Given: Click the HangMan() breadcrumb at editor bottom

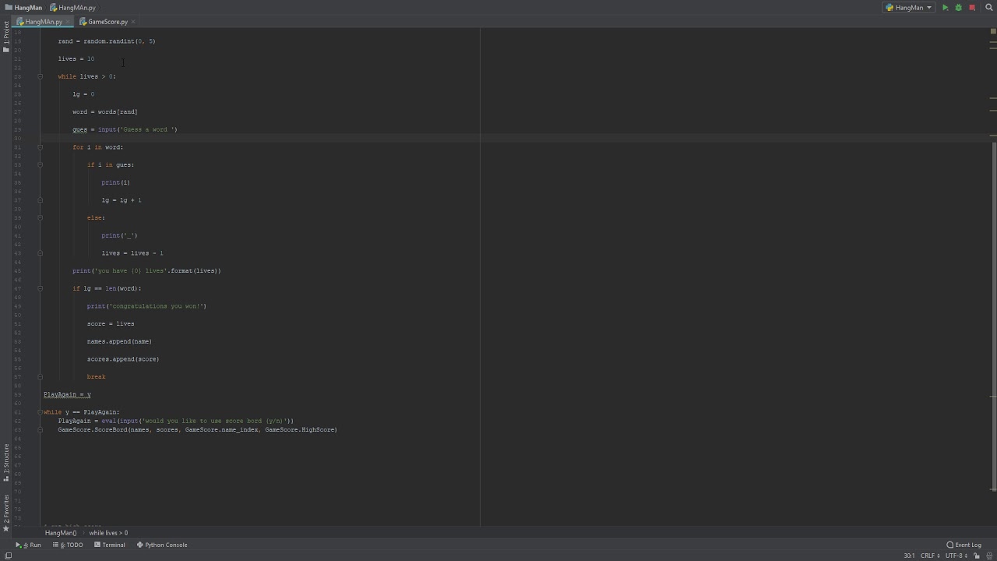Looking at the screenshot, I should [x=61, y=533].
